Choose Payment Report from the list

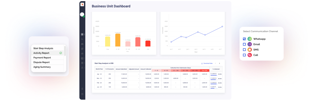tap(48, 58)
